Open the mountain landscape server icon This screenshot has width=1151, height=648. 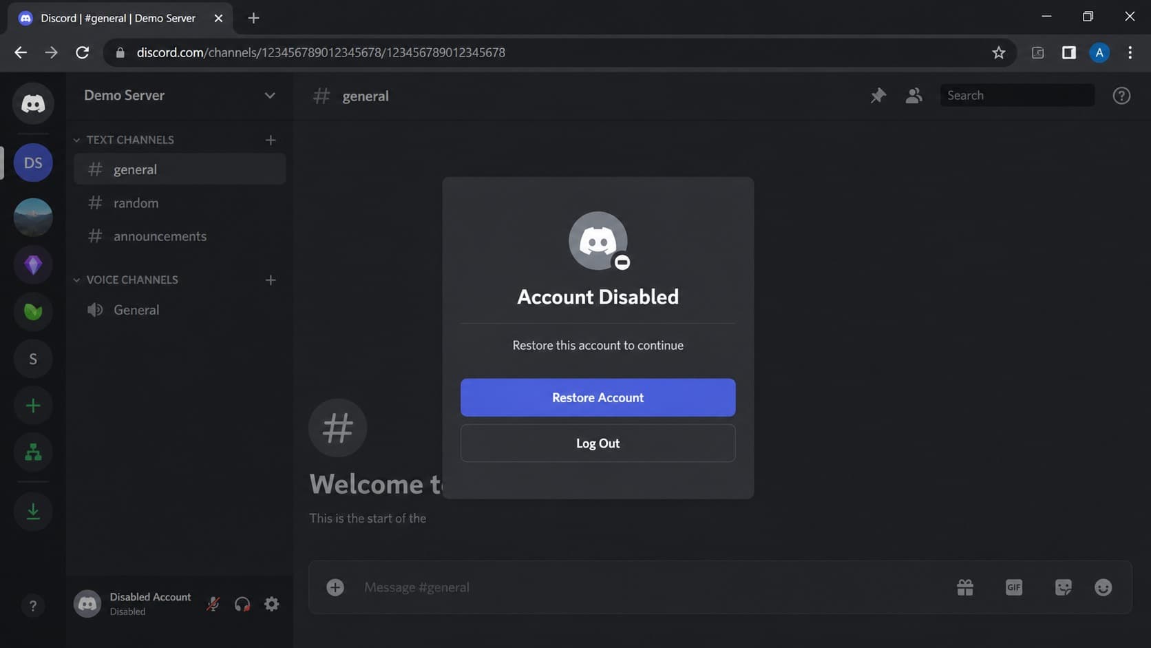pyautogui.click(x=33, y=218)
